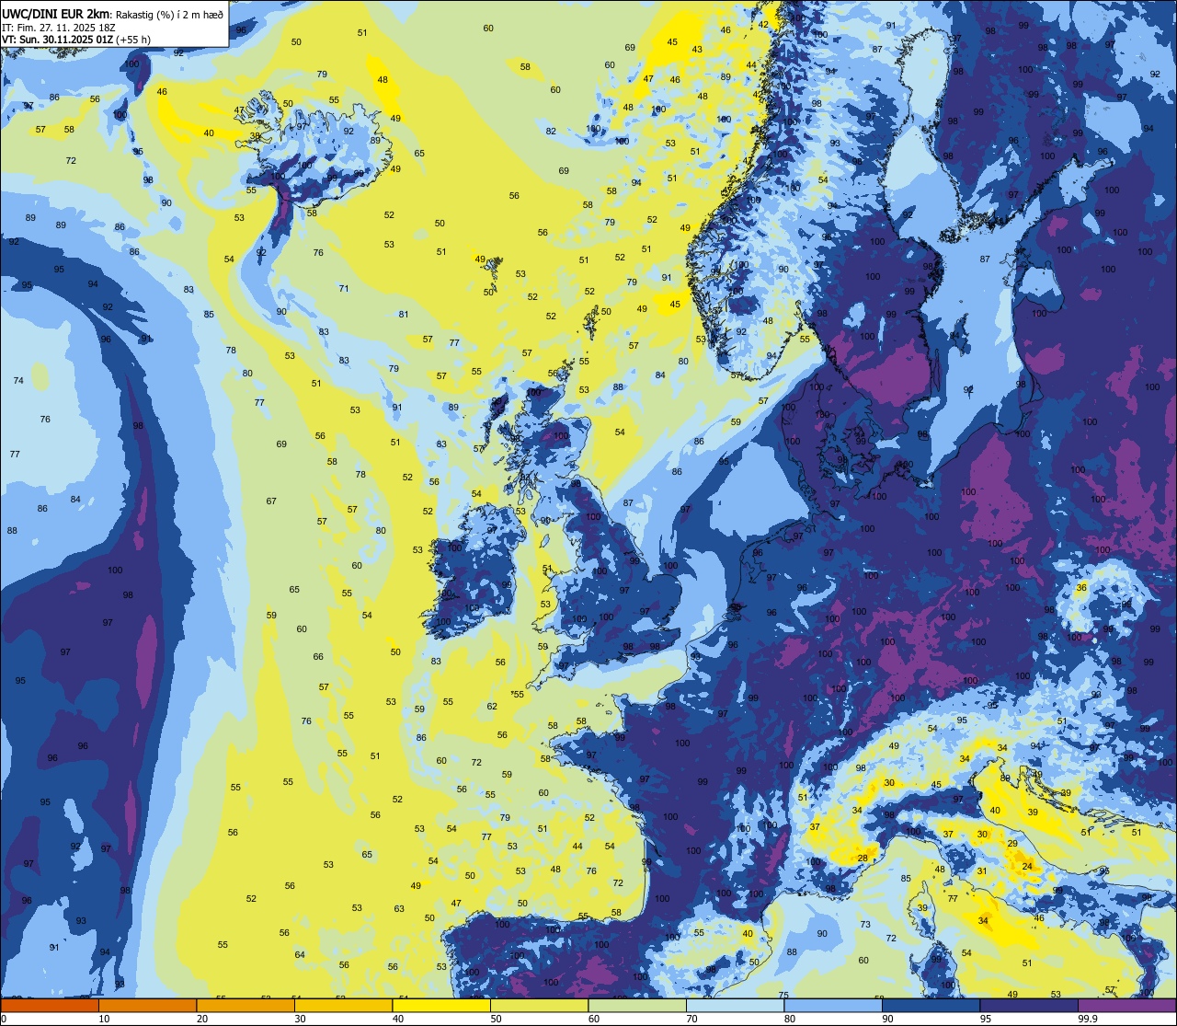Click the legend label '30' on the scale
This screenshot has width=1177, height=1026.
[301, 1019]
